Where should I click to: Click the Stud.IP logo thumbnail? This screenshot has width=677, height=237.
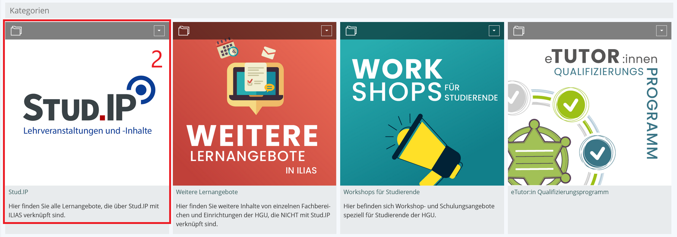[x=87, y=113]
